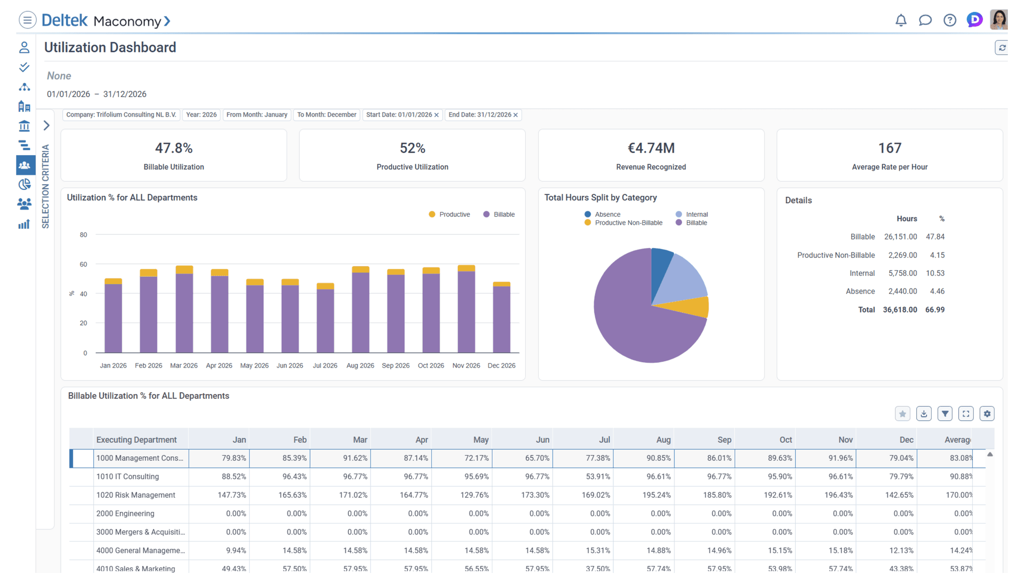1027x577 pixels.
Task: Refresh the Utilization Dashboard
Action: [1001, 48]
